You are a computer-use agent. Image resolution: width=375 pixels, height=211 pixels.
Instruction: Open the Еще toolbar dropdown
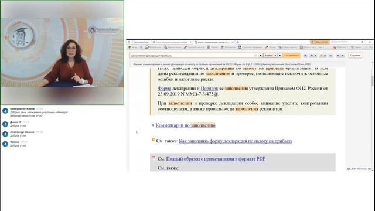pyautogui.click(x=321, y=47)
